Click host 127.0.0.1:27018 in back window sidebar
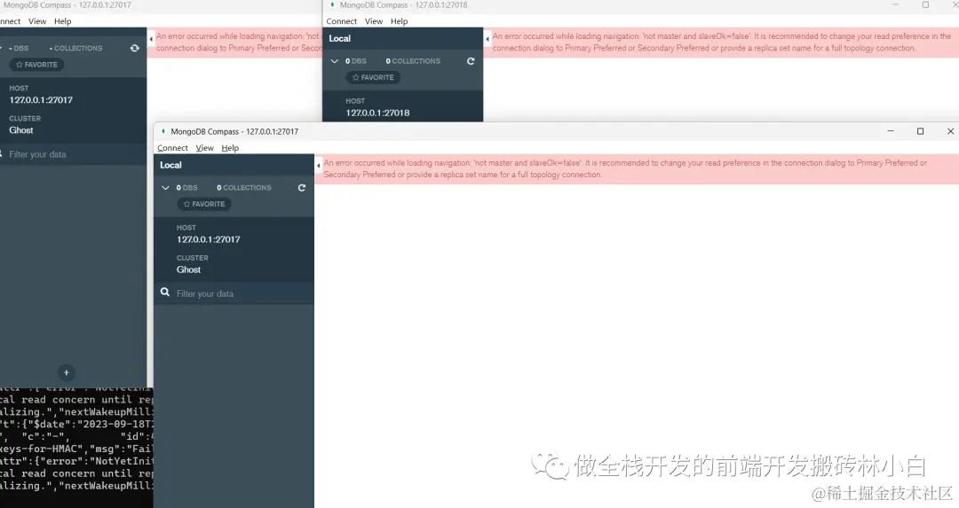Viewport: 959px width, 508px height. pyautogui.click(x=377, y=113)
